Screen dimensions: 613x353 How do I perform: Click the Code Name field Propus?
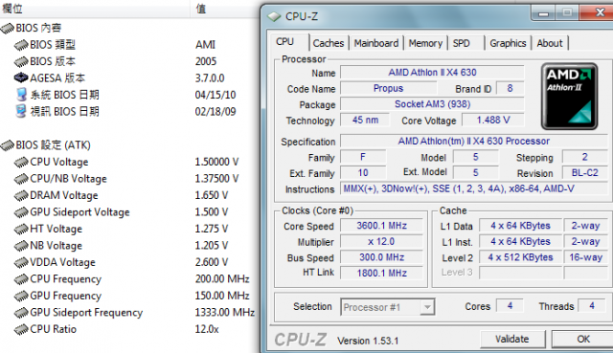pyautogui.click(x=388, y=89)
